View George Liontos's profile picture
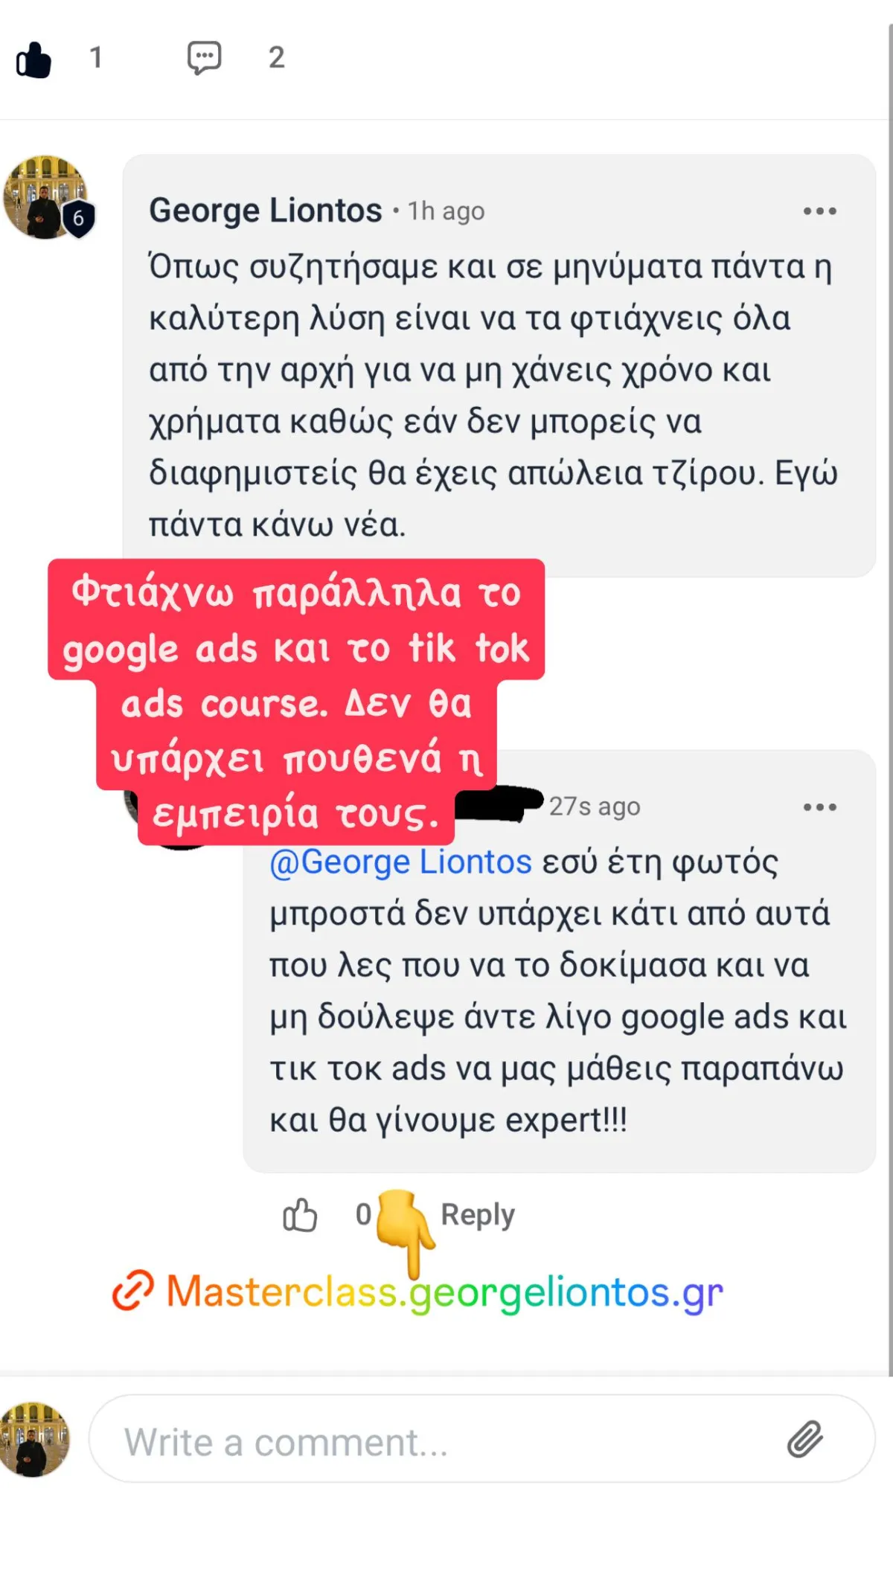893x1587 pixels. tap(45, 196)
